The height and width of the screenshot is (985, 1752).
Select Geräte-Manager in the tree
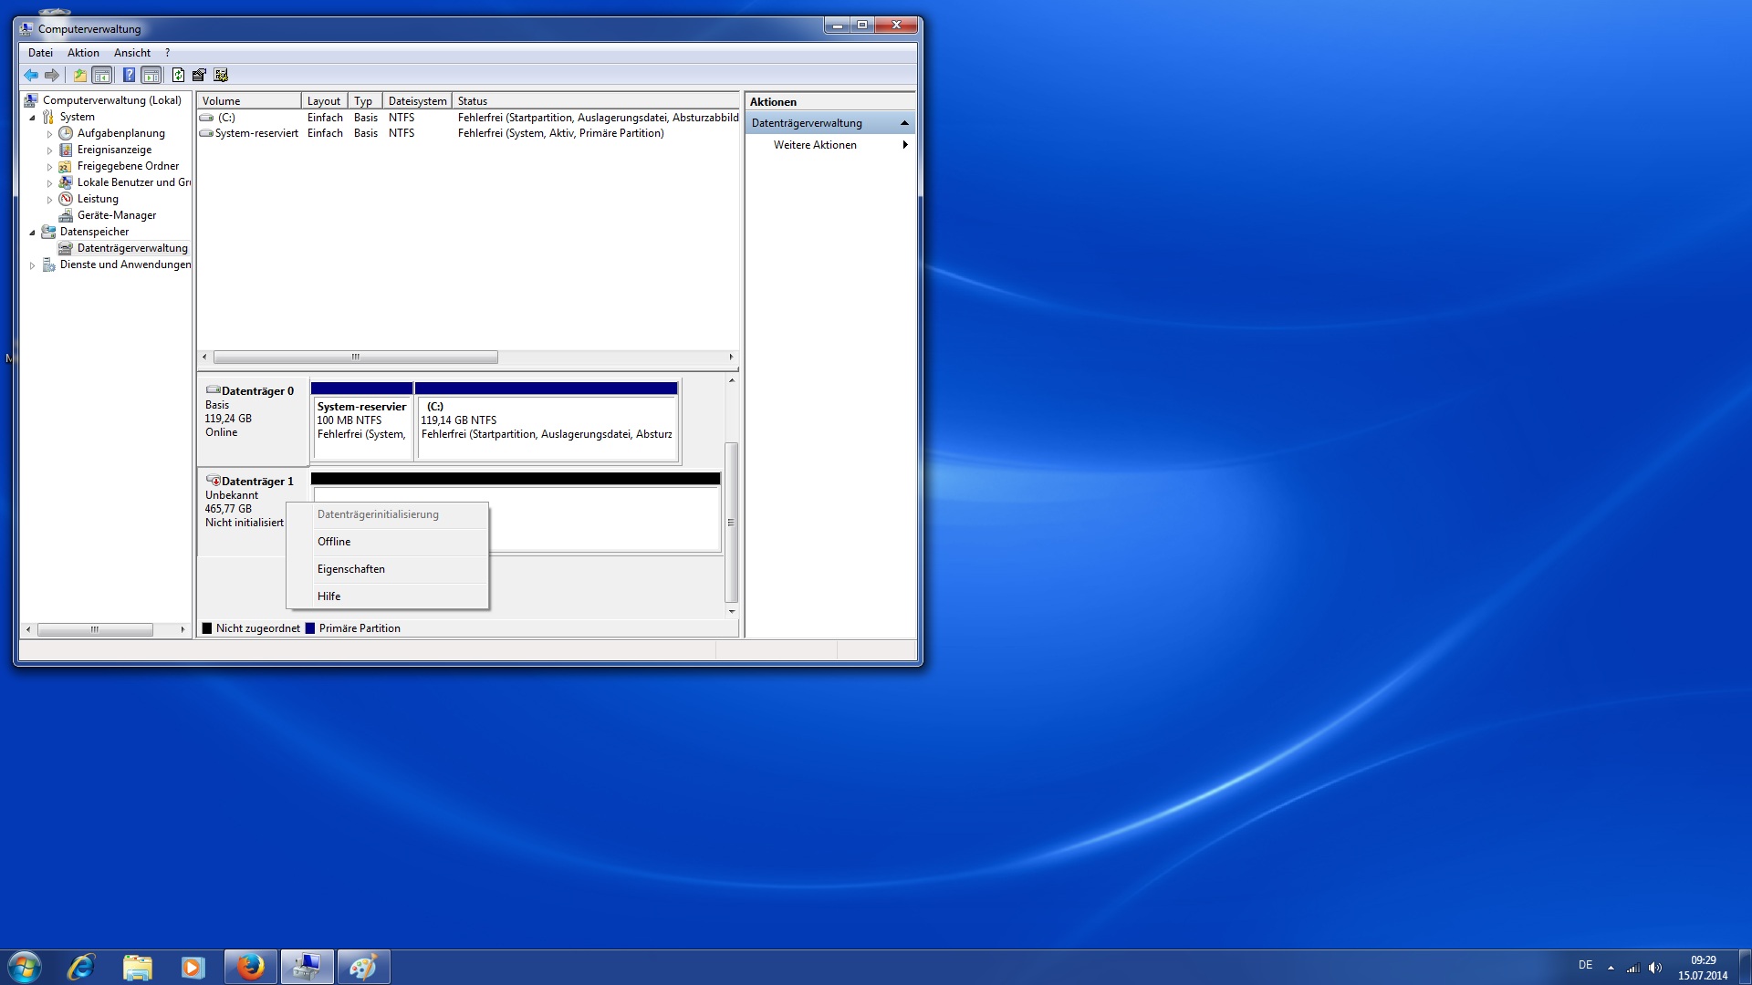[x=116, y=215]
